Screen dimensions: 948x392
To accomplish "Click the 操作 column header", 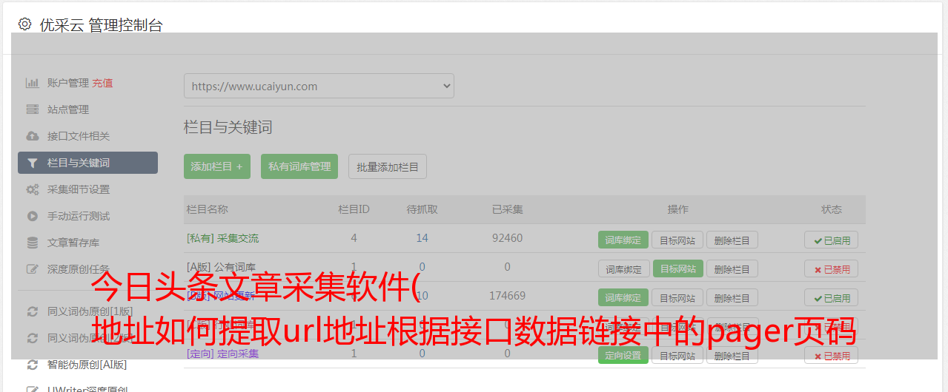I will tap(677, 209).
